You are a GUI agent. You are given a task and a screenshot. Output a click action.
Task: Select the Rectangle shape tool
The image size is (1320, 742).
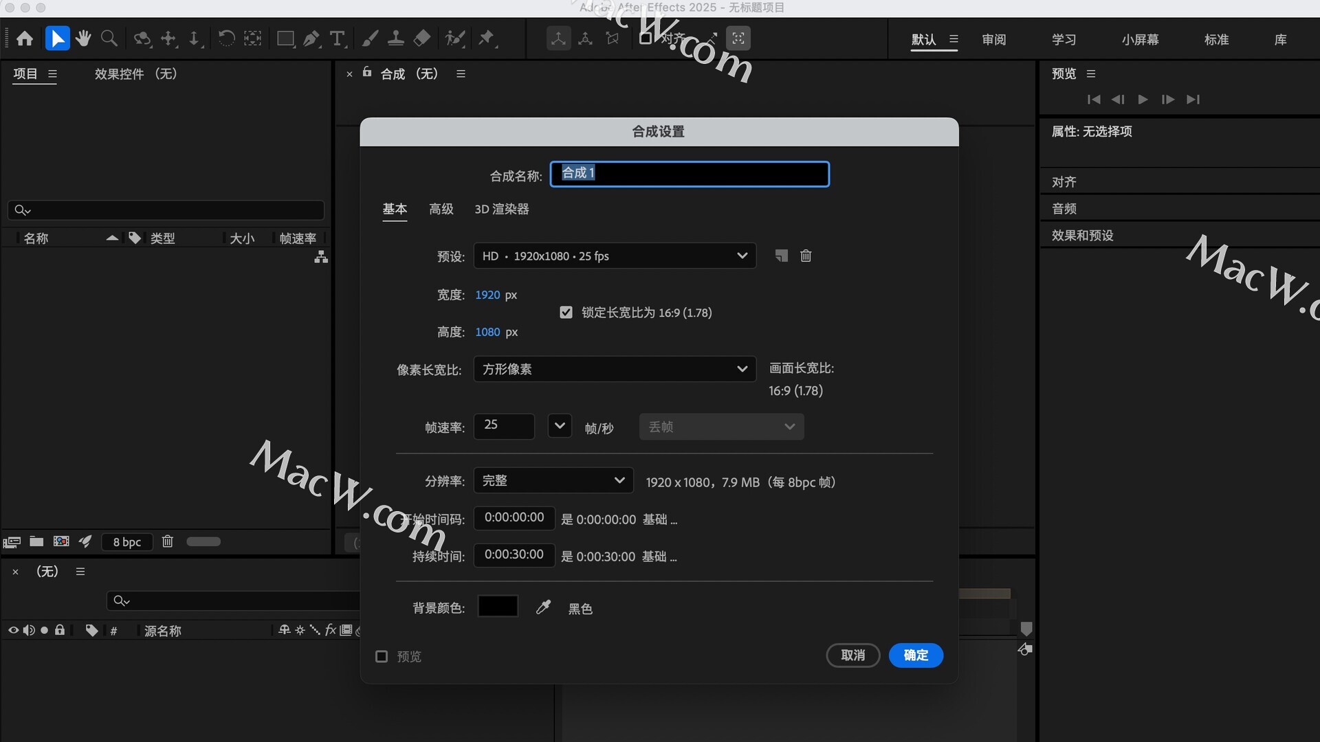click(285, 38)
